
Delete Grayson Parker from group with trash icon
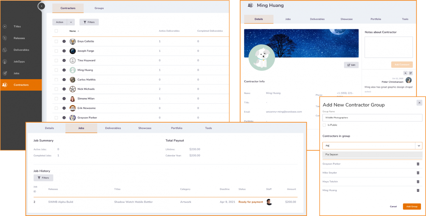click(417, 164)
